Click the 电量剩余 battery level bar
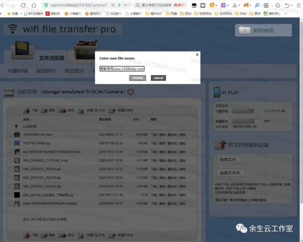This screenshot has width=303, height=242. click(245, 121)
